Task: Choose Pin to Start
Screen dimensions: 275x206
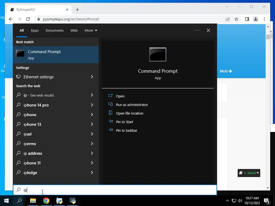Action: [x=125, y=122]
